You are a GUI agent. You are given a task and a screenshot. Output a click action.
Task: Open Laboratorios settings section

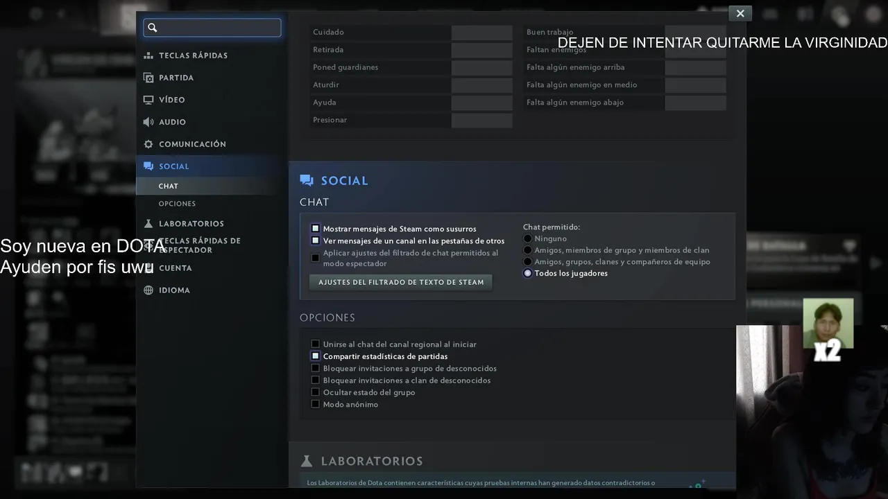[x=191, y=224]
